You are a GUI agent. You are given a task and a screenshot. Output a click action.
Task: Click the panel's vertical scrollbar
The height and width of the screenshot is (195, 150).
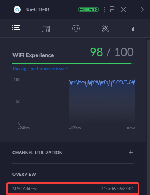pyautogui.click(x=148, y=116)
